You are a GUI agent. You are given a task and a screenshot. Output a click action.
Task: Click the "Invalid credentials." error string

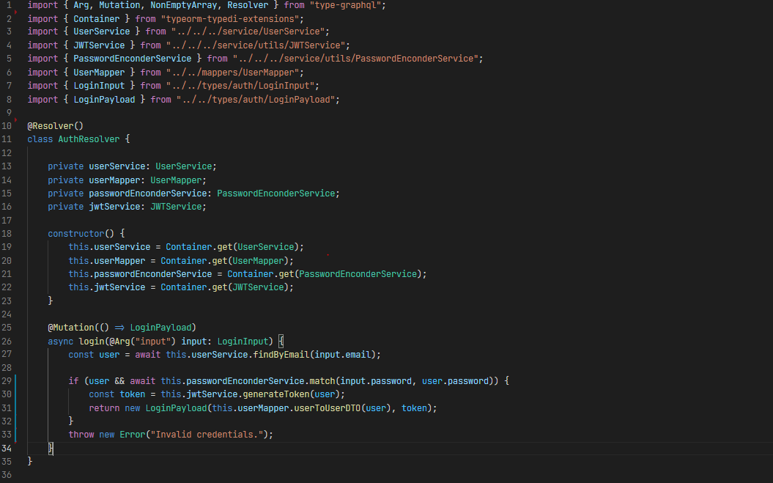[209, 435]
